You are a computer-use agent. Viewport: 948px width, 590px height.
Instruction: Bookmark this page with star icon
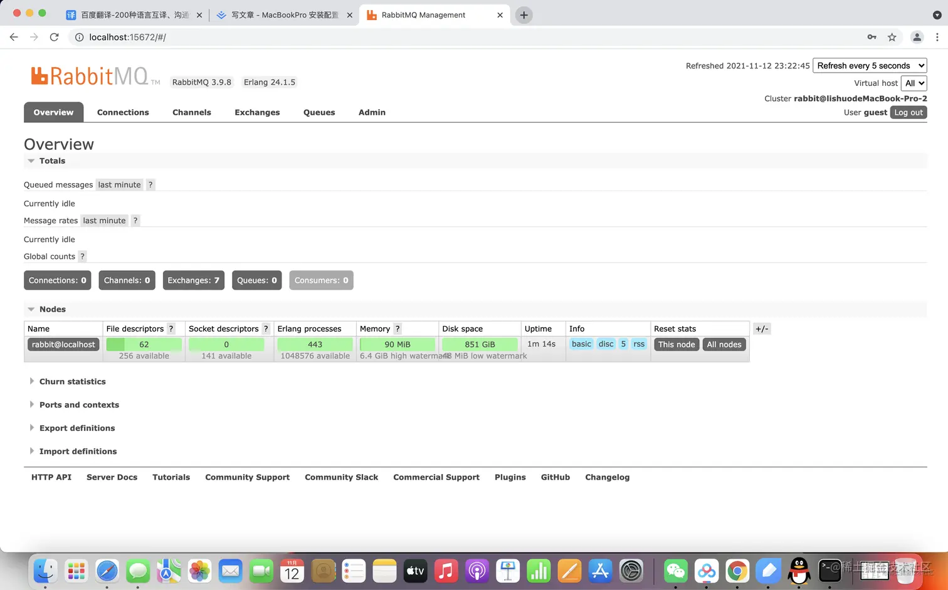pyautogui.click(x=892, y=37)
